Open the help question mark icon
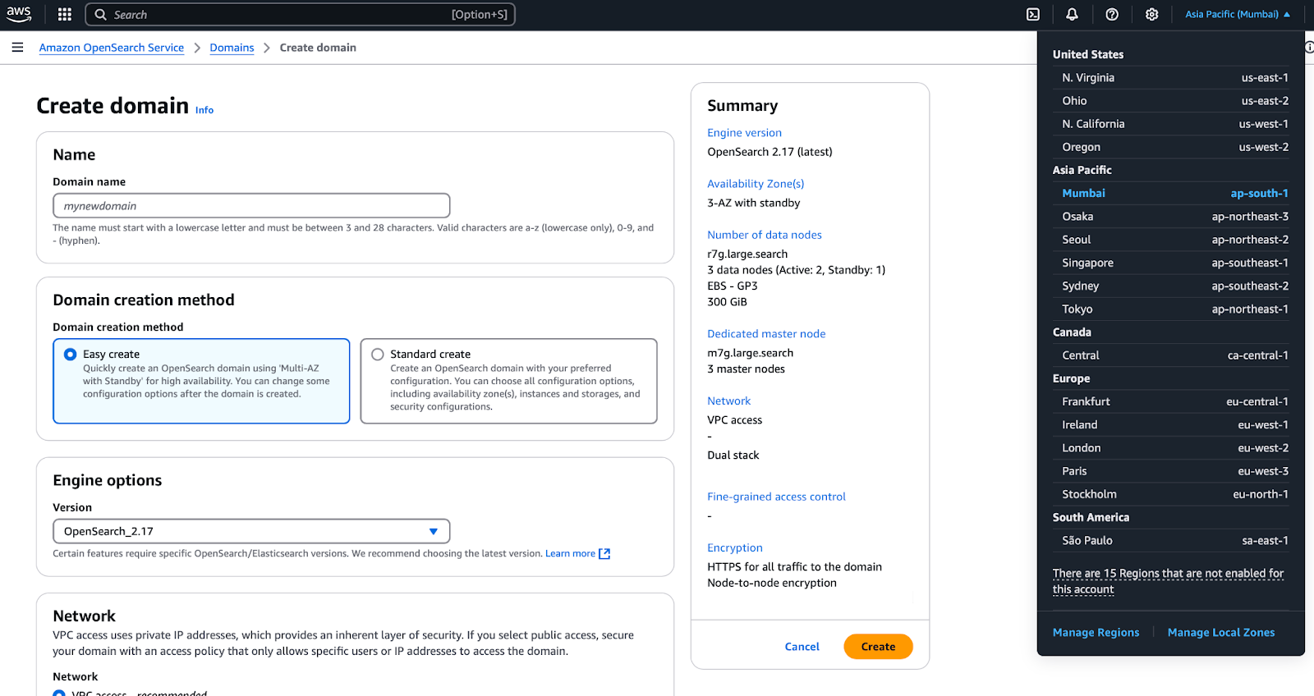 pyautogui.click(x=1112, y=14)
